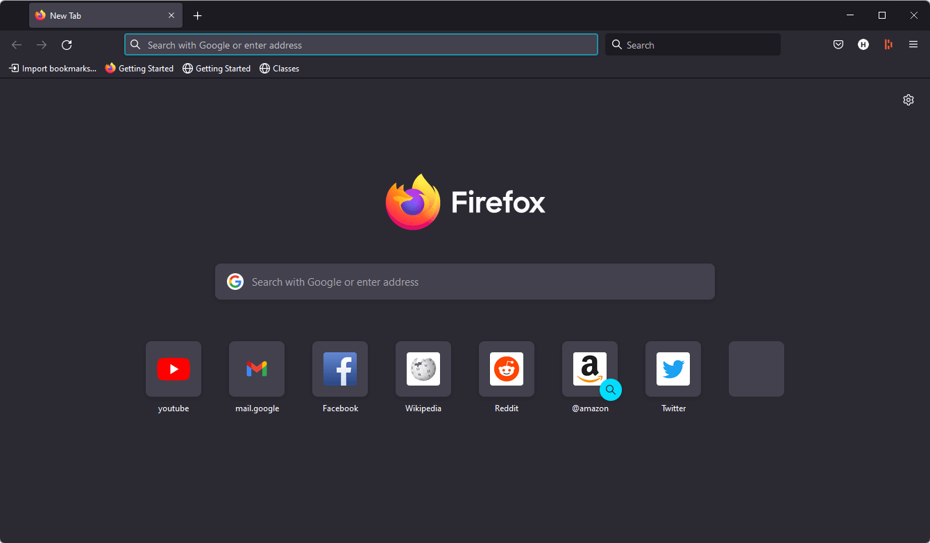Click the Wikipedia label text
Image resolution: width=930 pixels, height=543 pixels.
point(423,408)
